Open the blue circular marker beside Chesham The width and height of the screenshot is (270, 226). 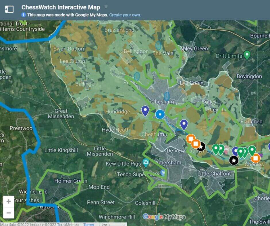pos(160,114)
